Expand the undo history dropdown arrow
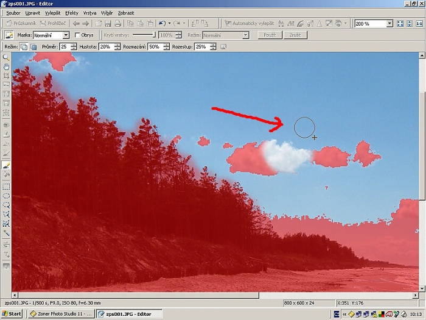 (x=169, y=24)
